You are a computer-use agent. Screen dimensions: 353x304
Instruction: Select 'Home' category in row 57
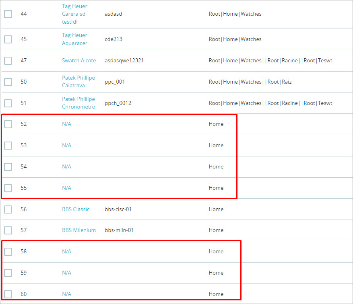[216, 230]
